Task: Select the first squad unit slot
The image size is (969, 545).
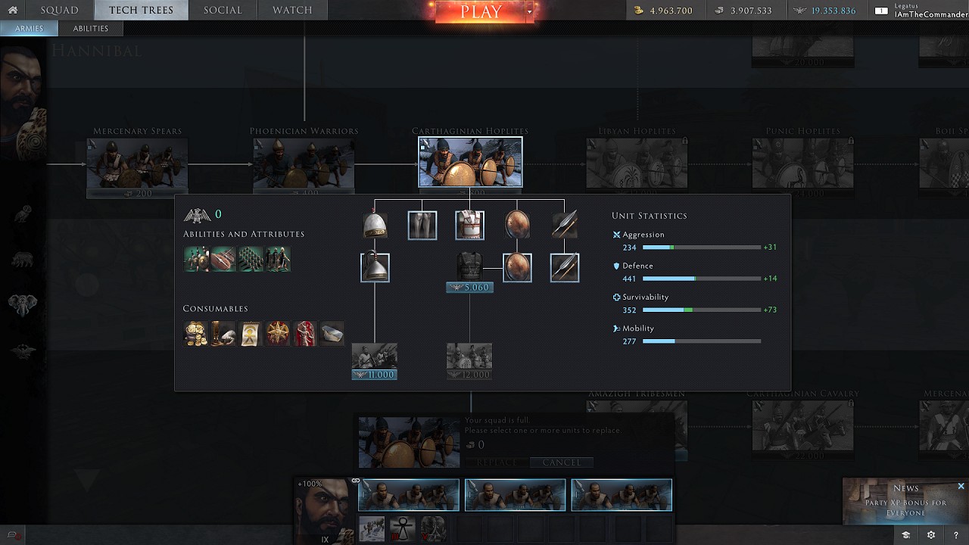Action: coord(409,495)
